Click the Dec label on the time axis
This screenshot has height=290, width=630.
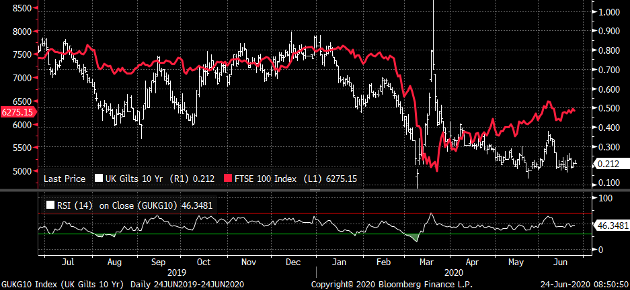(293, 262)
